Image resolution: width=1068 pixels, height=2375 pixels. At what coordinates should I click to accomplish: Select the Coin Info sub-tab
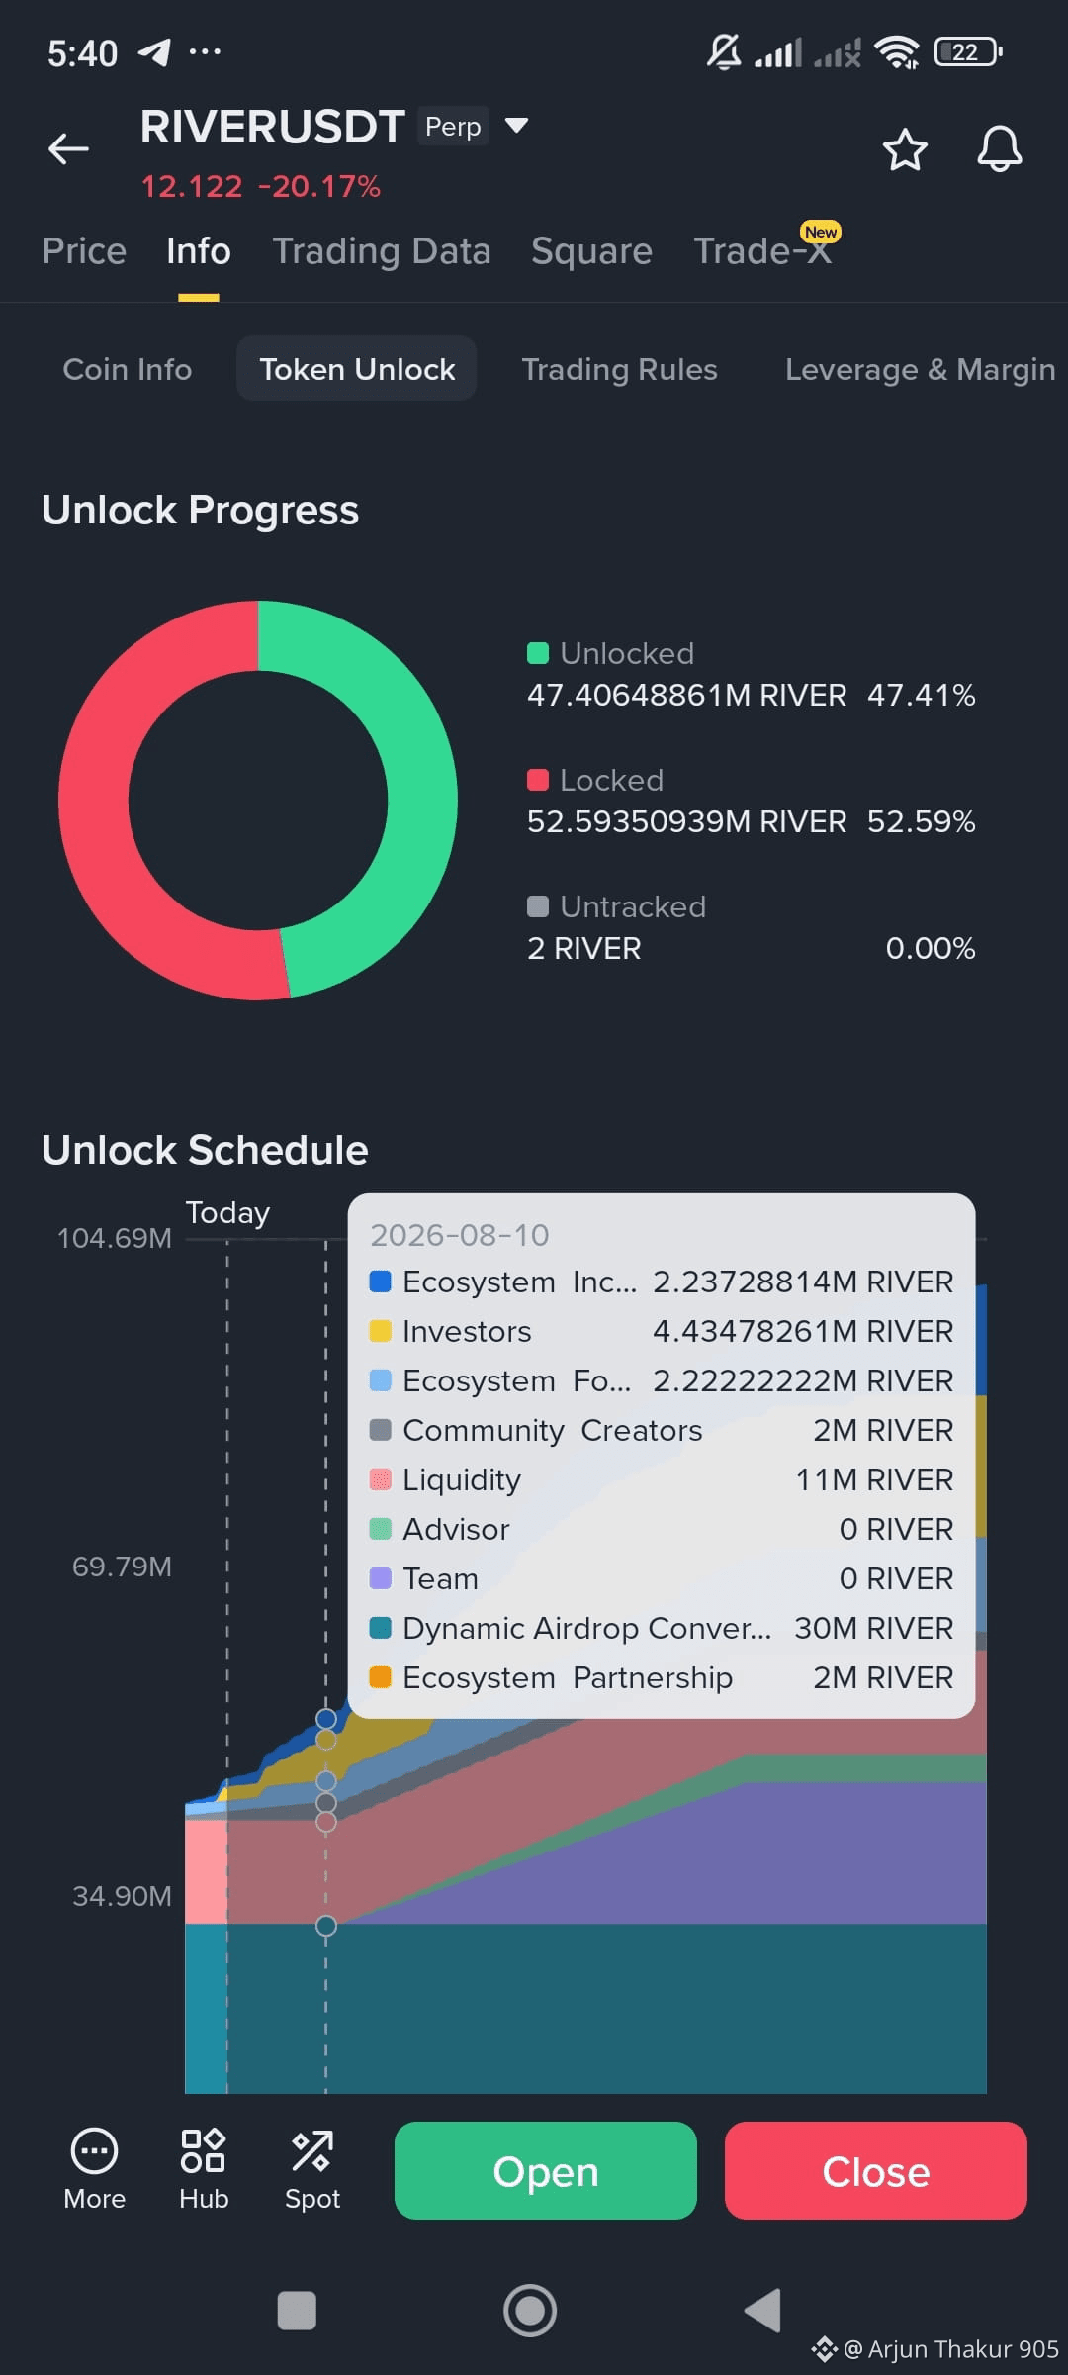pos(127,369)
